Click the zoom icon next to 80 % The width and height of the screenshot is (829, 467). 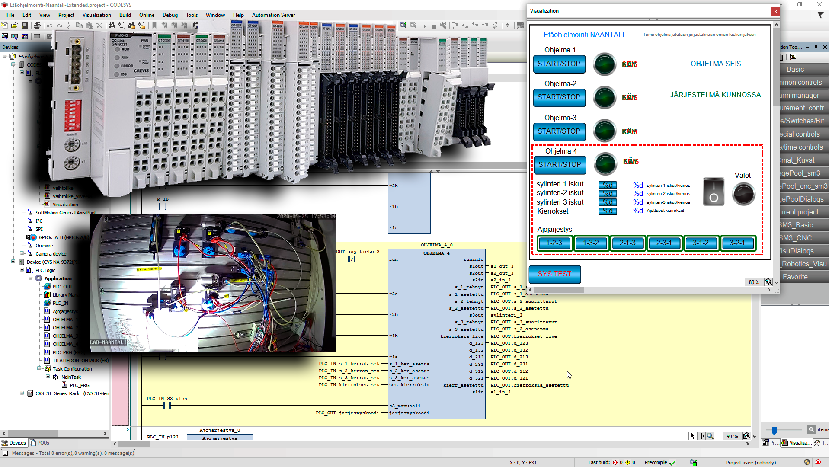768,282
